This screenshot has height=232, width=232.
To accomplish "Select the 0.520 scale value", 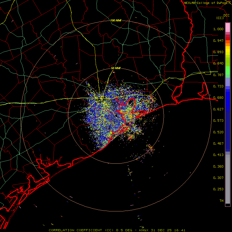I will (218, 132).
